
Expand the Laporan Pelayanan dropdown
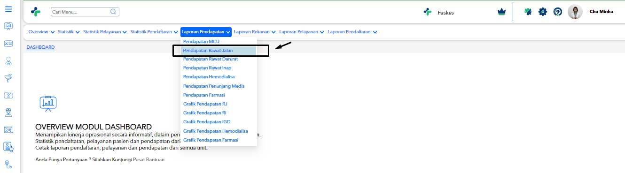pos(302,32)
